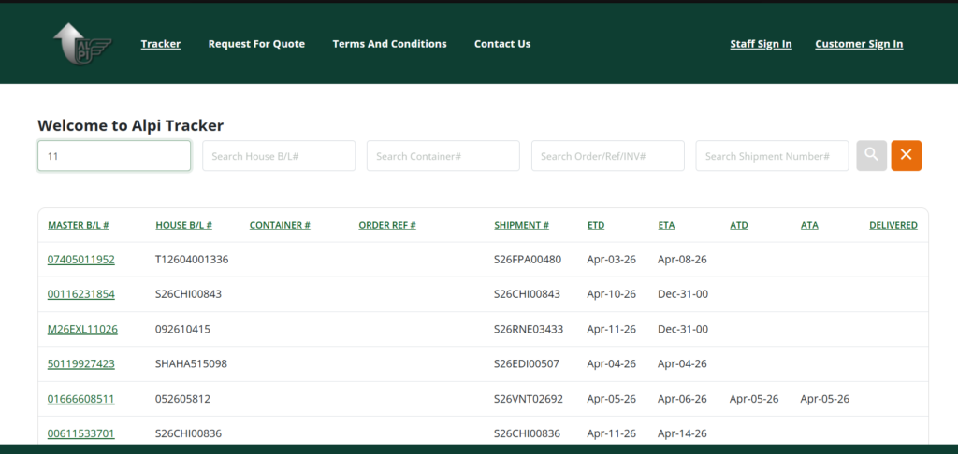Select shipment number S26CHI00836

[x=528, y=433]
